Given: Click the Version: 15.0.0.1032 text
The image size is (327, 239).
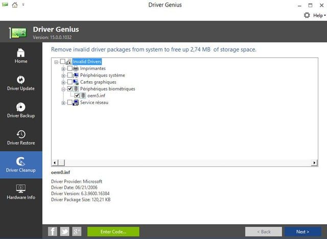Looking at the screenshot, I should coord(52,37).
